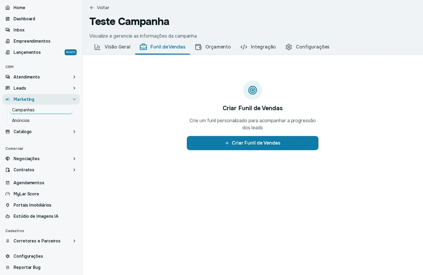Click the Agendamentos calendar icon
This screenshot has height=275, width=423.
[x=8, y=183]
